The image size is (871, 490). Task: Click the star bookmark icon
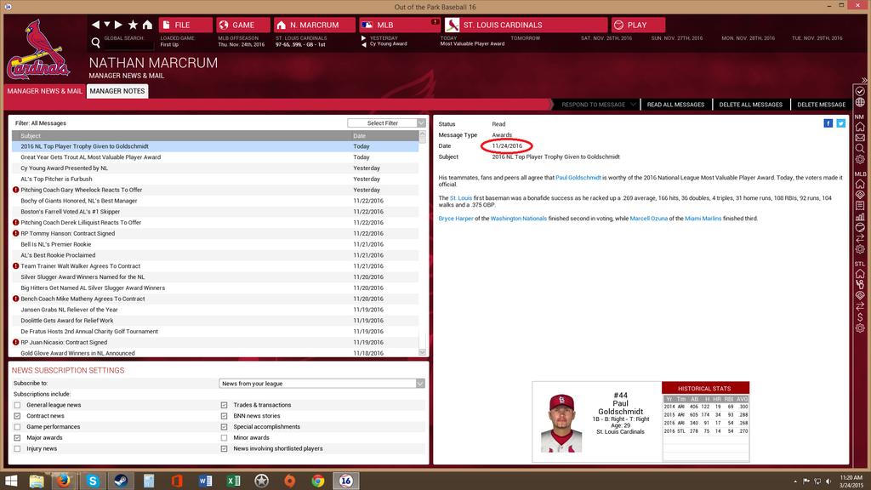(x=133, y=25)
